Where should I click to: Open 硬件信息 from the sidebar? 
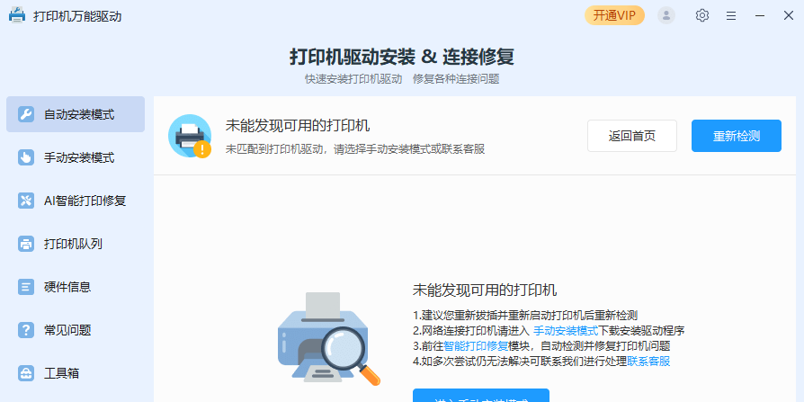[76, 287]
